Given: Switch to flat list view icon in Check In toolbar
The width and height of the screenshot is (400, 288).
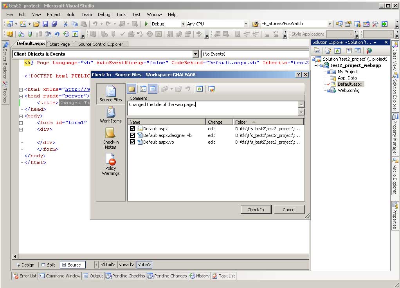Looking at the screenshot, I should [153, 89].
